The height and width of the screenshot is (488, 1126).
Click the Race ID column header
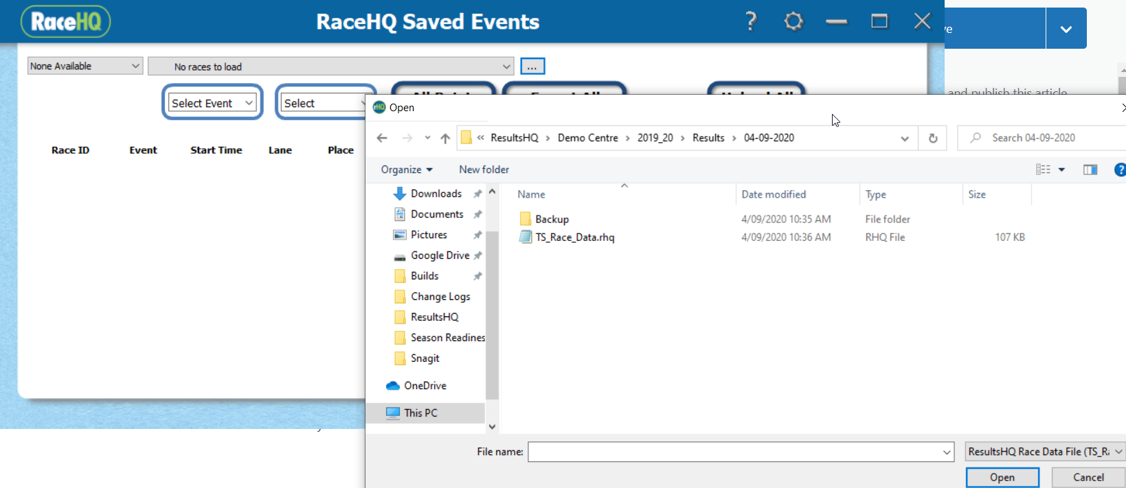tap(70, 150)
